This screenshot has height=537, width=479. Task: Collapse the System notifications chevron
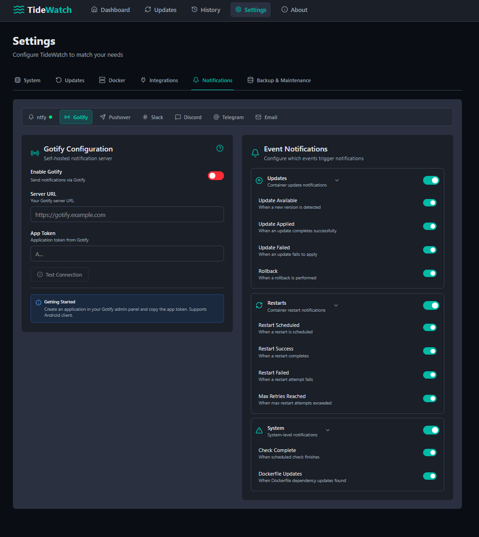[x=328, y=430]
